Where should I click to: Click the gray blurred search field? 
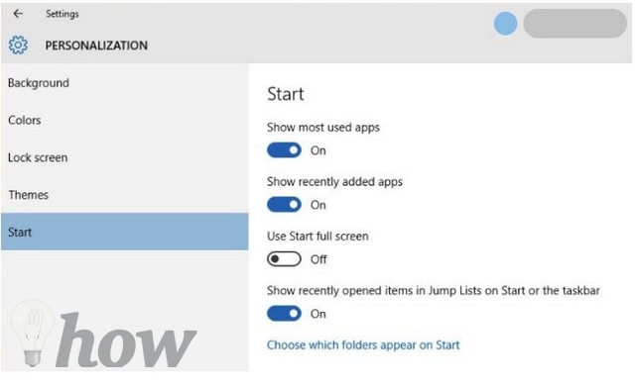point(574,24)
